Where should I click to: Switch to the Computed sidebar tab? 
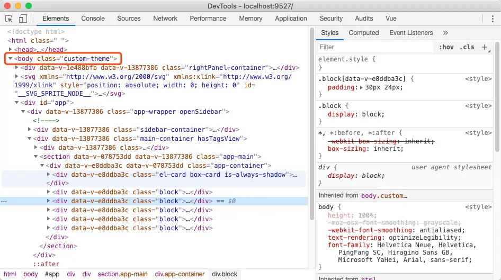coord(364,33)
